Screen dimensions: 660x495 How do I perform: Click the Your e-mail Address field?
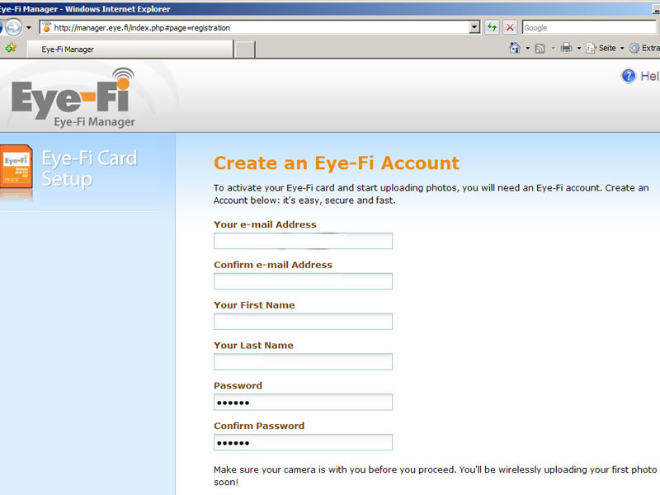tap(303, 241)
